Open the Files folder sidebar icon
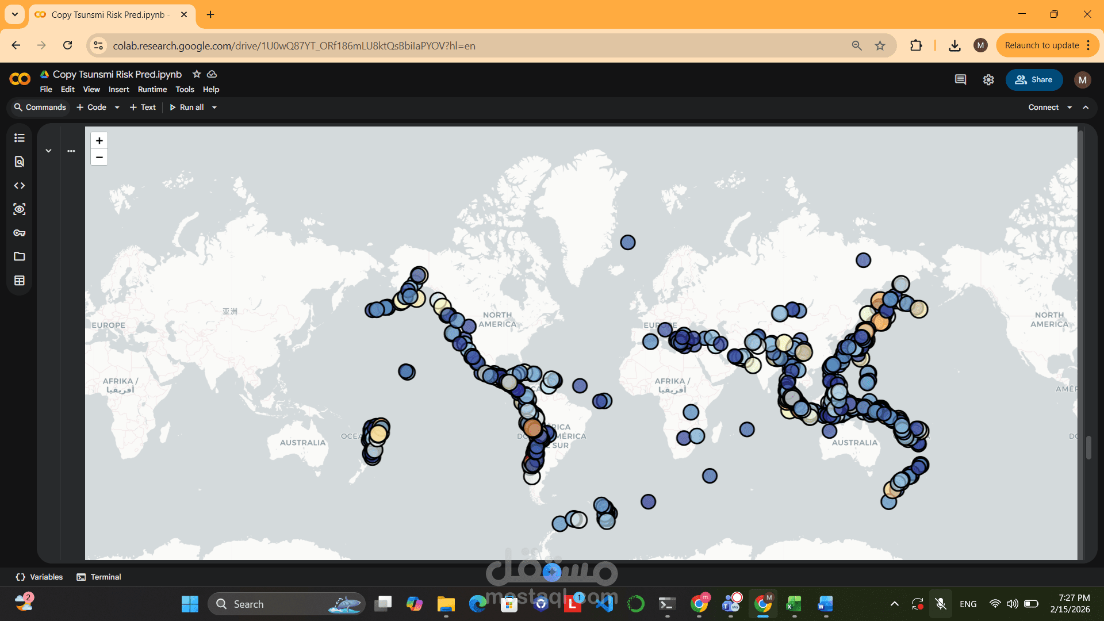The image size is (1104, 621). tap(20, 256)
